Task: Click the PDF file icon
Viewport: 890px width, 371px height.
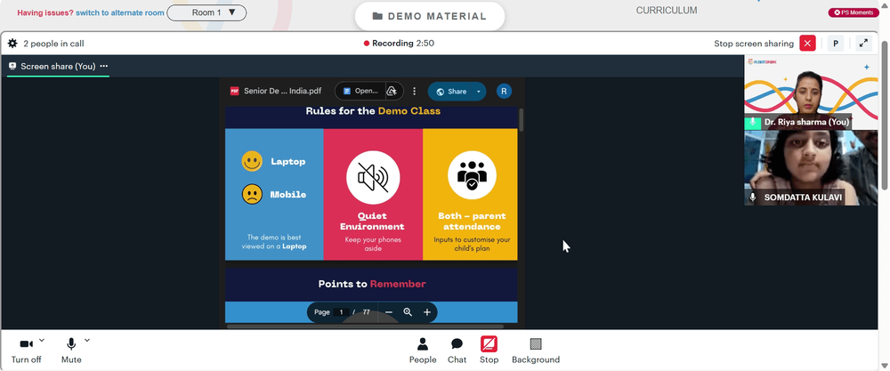Action: click(234, 91)
